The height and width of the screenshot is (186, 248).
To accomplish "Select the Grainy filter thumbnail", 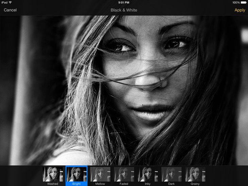I will [x=195, y=174].
